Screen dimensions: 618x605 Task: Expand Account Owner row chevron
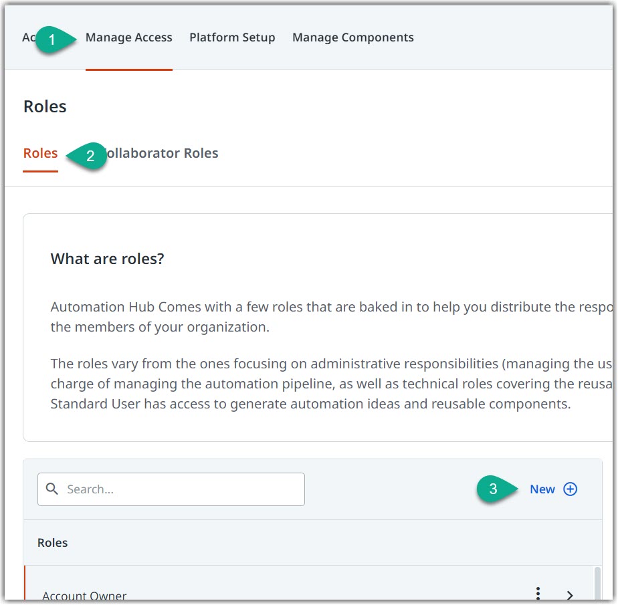coord(569,594)
